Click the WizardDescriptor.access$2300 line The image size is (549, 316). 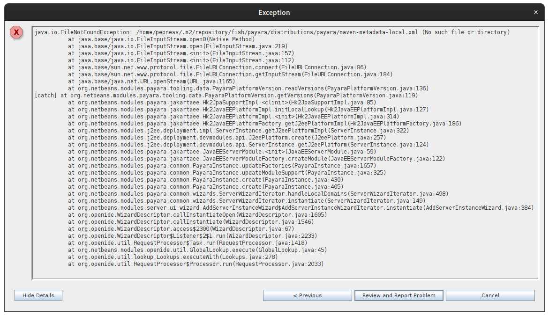coord(181,228)
